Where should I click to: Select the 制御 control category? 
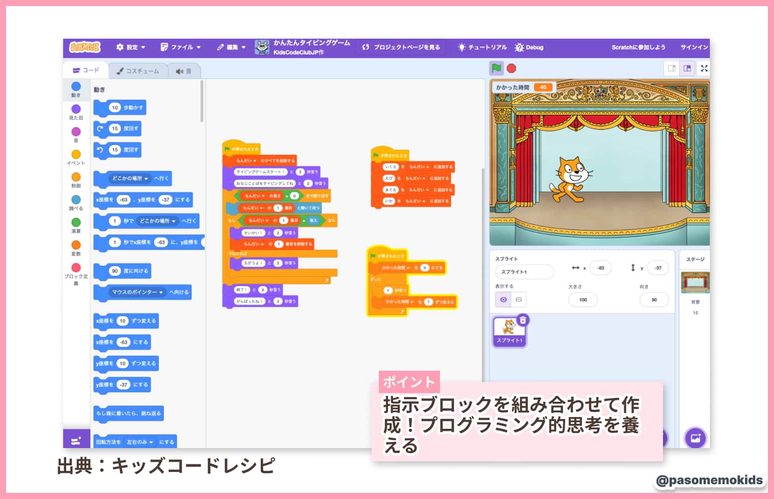(x=76, y=180)
